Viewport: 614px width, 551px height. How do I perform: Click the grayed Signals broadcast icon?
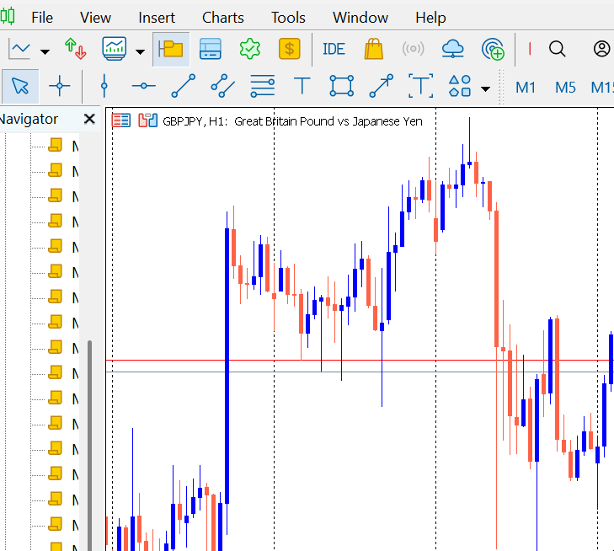[413, 49]
